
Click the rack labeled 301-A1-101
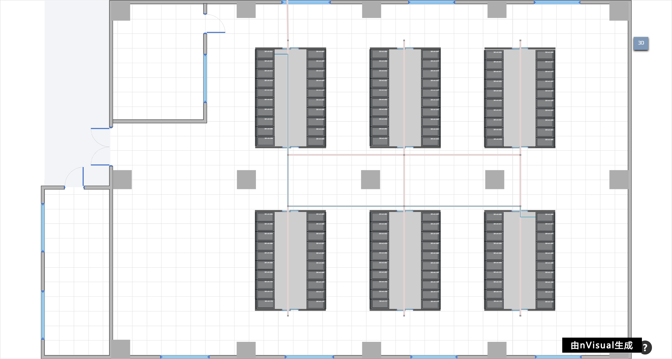494,275
